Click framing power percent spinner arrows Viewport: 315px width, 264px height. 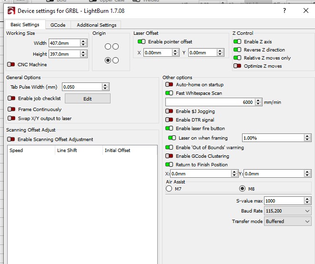(307, 138)
